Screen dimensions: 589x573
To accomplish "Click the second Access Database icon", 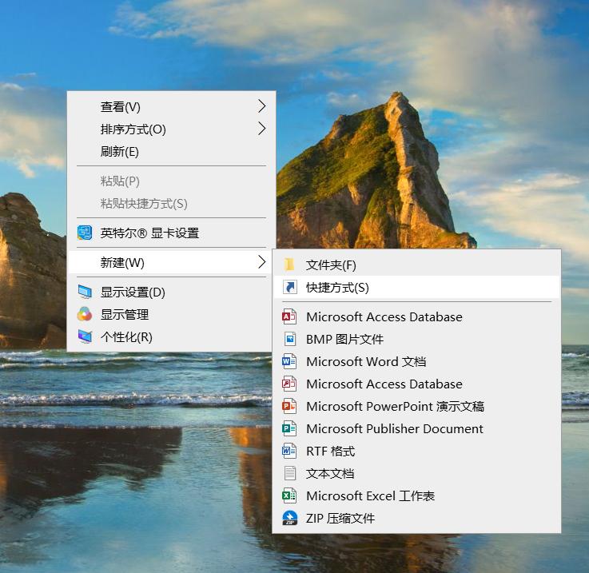I will [x=289, y=384].
